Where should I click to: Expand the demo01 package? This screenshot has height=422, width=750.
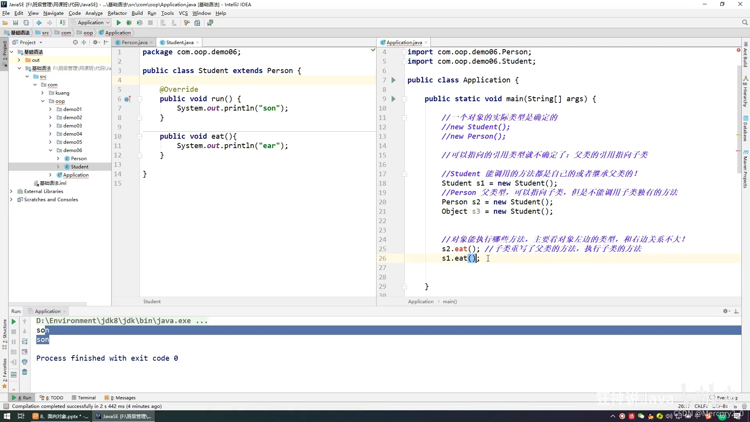click(50, 109)
